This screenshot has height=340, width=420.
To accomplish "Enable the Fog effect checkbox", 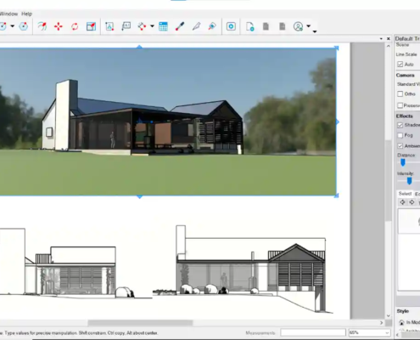I will [400, 135].
